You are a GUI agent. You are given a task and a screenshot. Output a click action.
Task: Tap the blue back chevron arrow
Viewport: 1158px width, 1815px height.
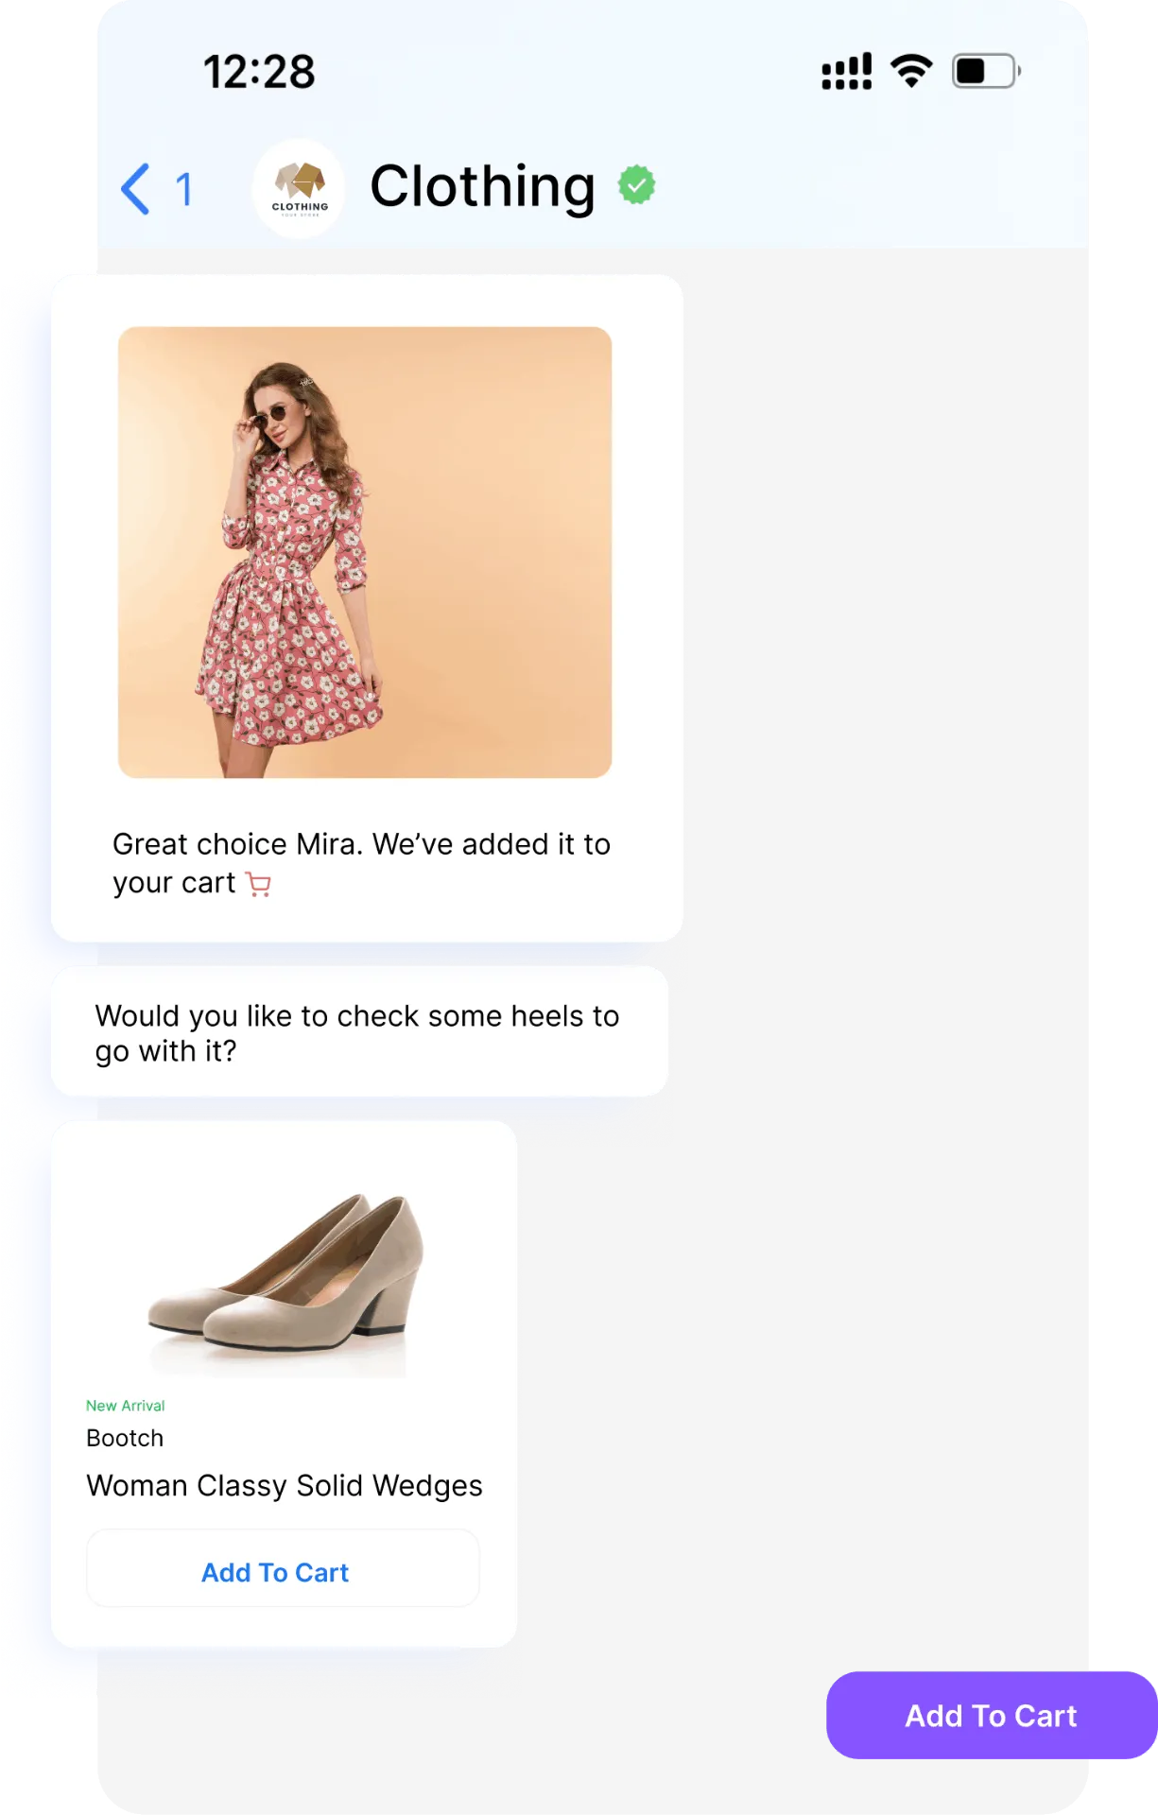point(135,189)
